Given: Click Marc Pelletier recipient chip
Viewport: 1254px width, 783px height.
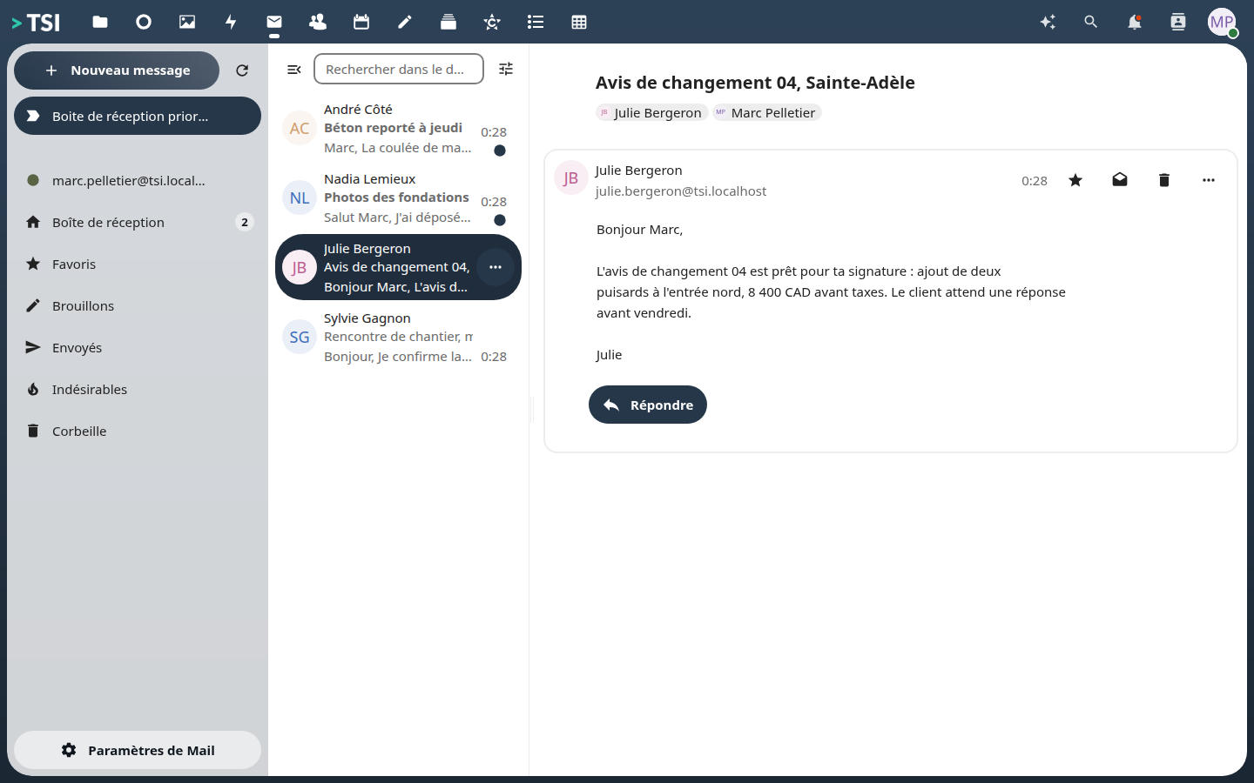Looking at the screenshot, I should tap(766, 112).
